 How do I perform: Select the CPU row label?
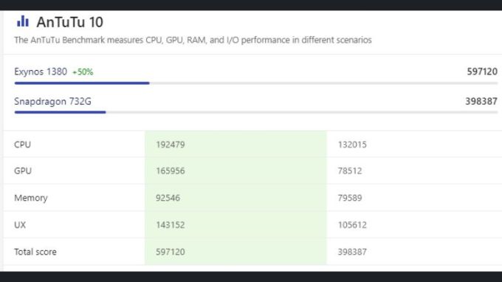pyautogui.click(x=22, y=145)
